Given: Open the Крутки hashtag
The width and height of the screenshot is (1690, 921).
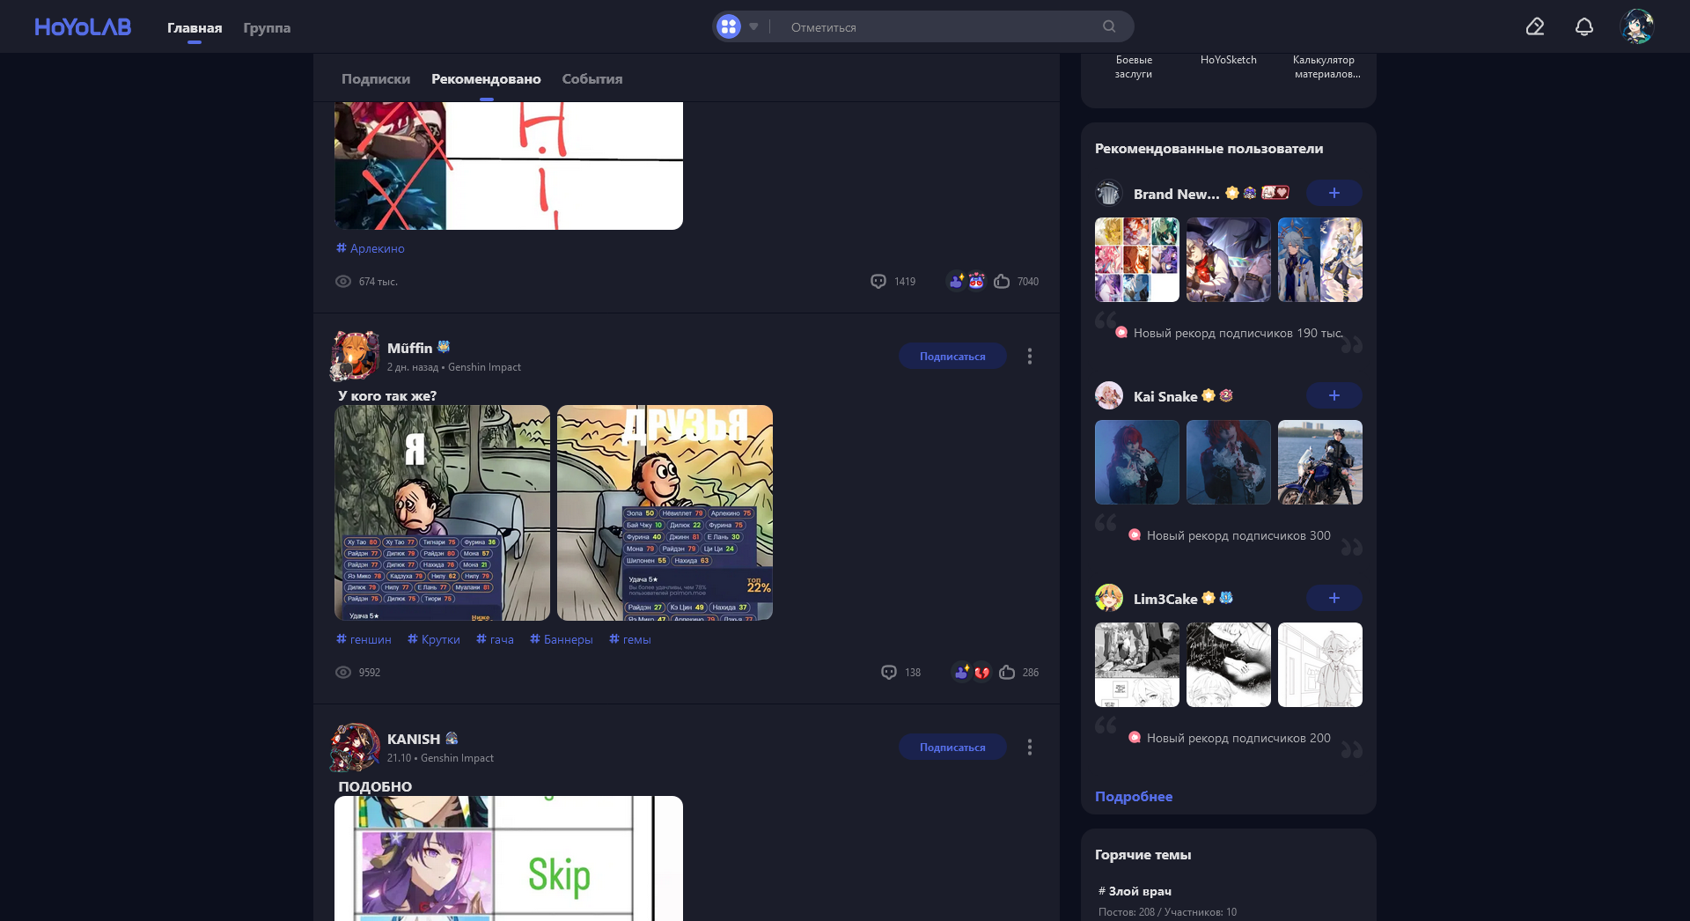Looking at the screenshot, I should (x=434, y=639).
